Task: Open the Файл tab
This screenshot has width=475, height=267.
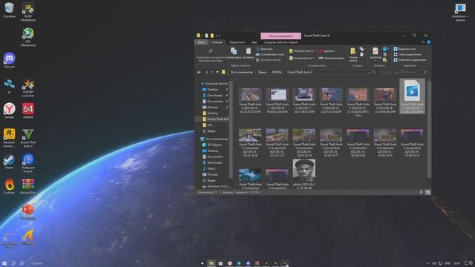Action: (x=201, y=42)
